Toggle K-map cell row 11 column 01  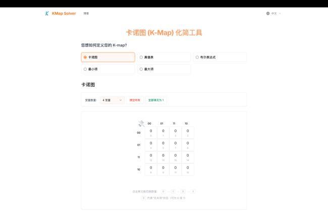(163, 157)
